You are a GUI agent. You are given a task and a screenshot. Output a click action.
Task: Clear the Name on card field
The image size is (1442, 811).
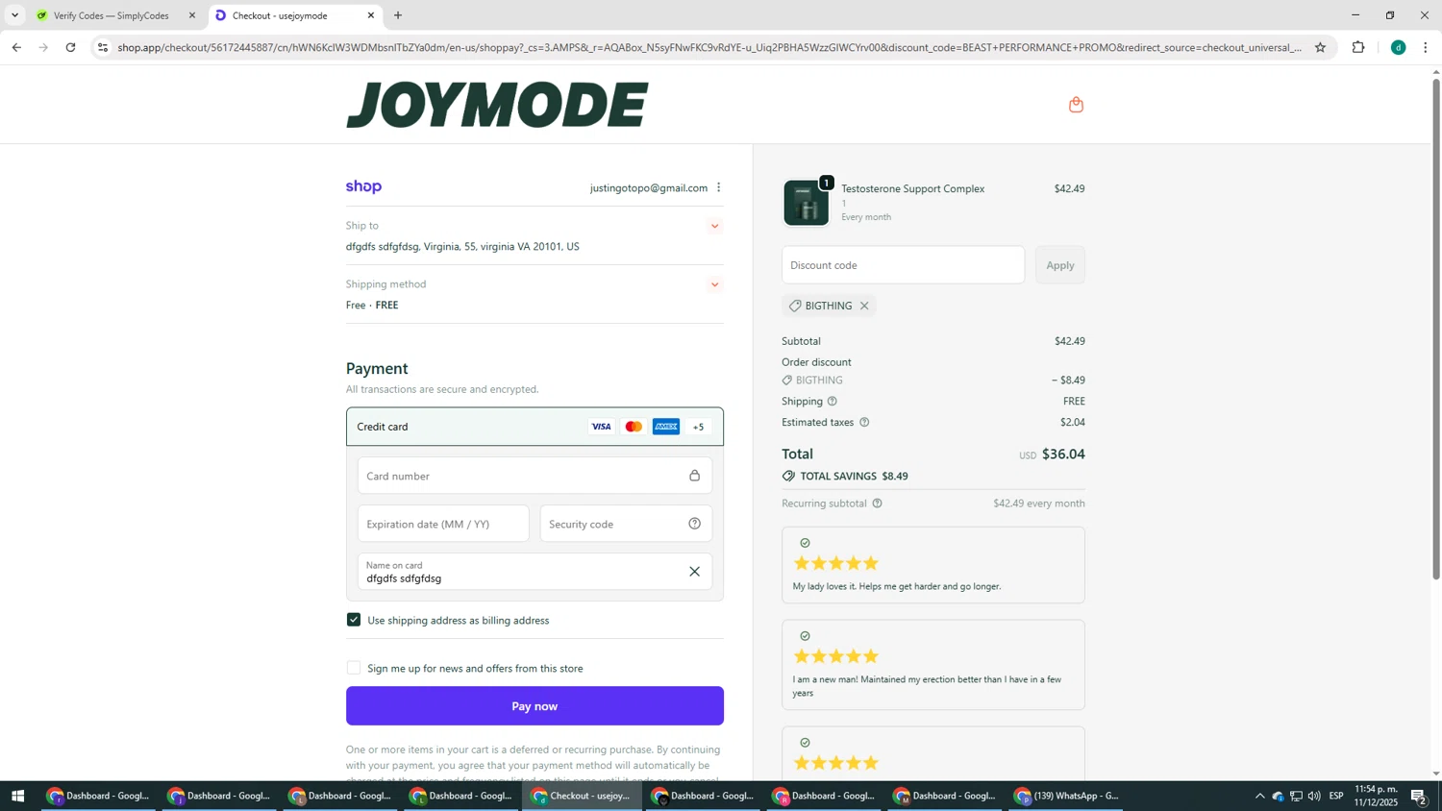[x=694, y=572]
